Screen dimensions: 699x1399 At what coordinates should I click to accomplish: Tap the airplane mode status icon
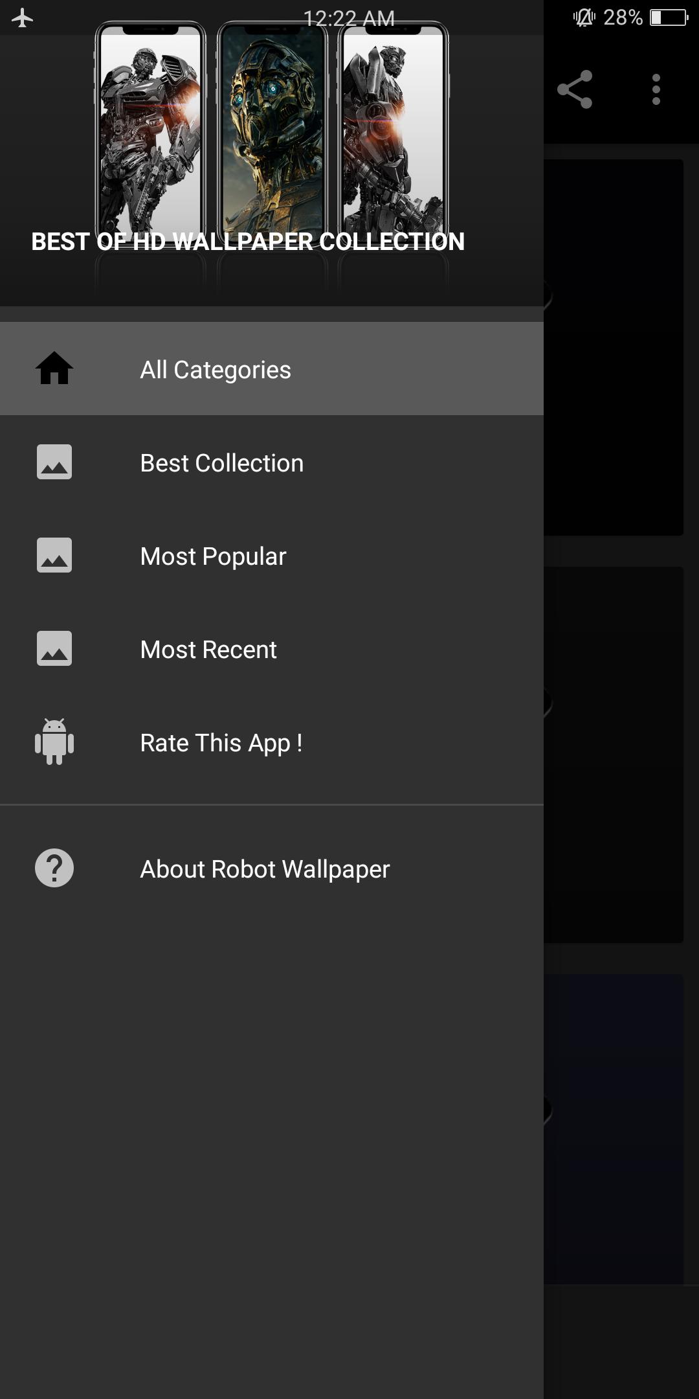coord(23,17)
